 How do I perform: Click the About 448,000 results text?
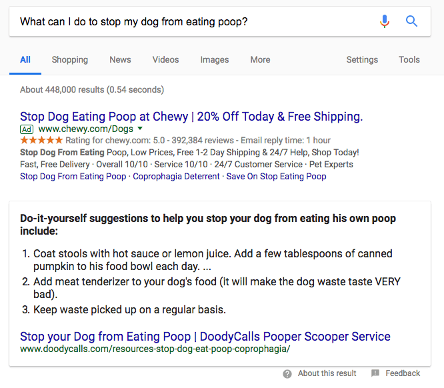(92, 90)
